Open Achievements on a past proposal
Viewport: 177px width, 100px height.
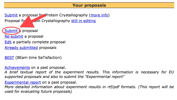(17, 67)
